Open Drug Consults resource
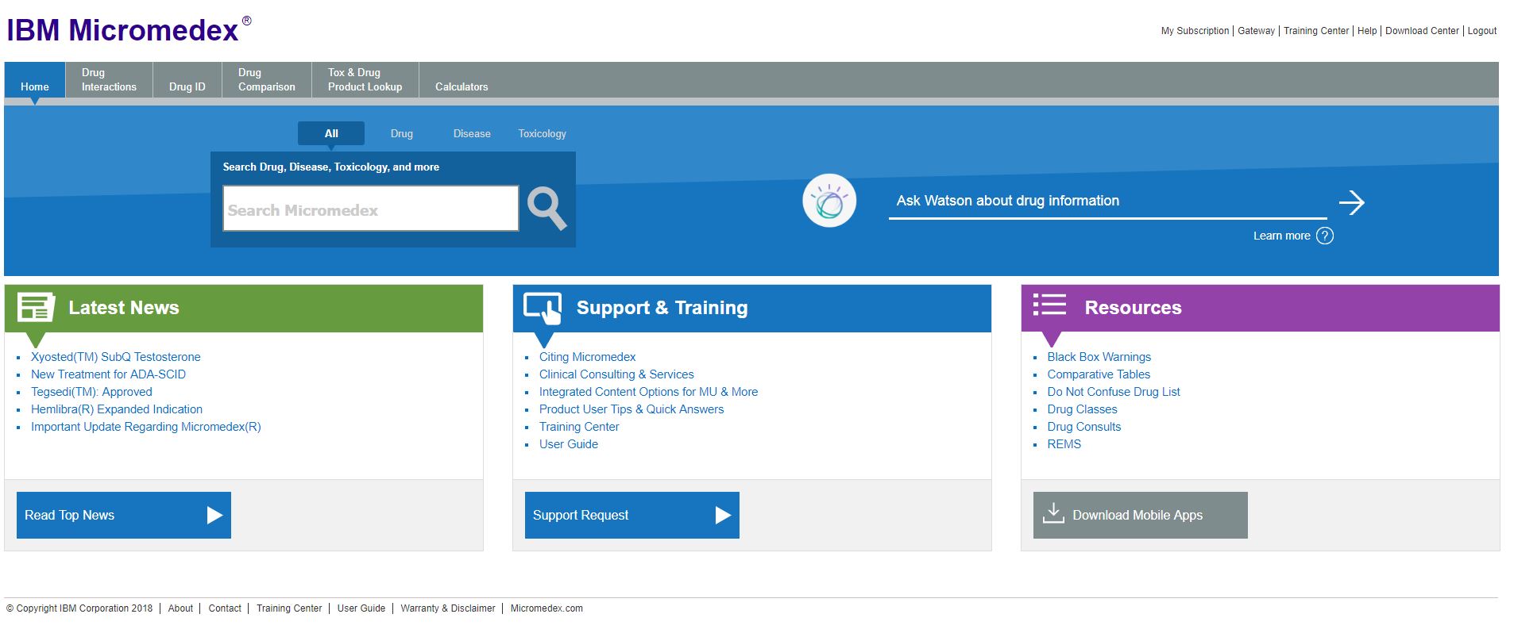 (1084, 427)
